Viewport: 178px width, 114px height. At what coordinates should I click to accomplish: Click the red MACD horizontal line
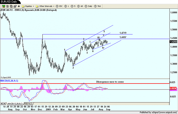(85, 84)
